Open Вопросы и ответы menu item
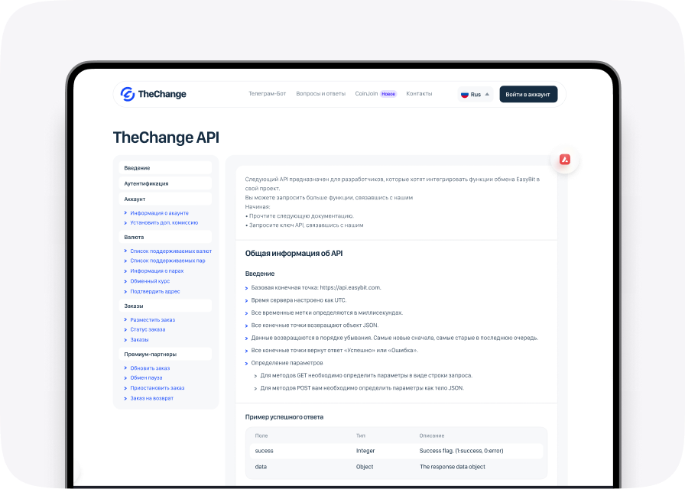The image size is (685, 489). pos(320,94)
